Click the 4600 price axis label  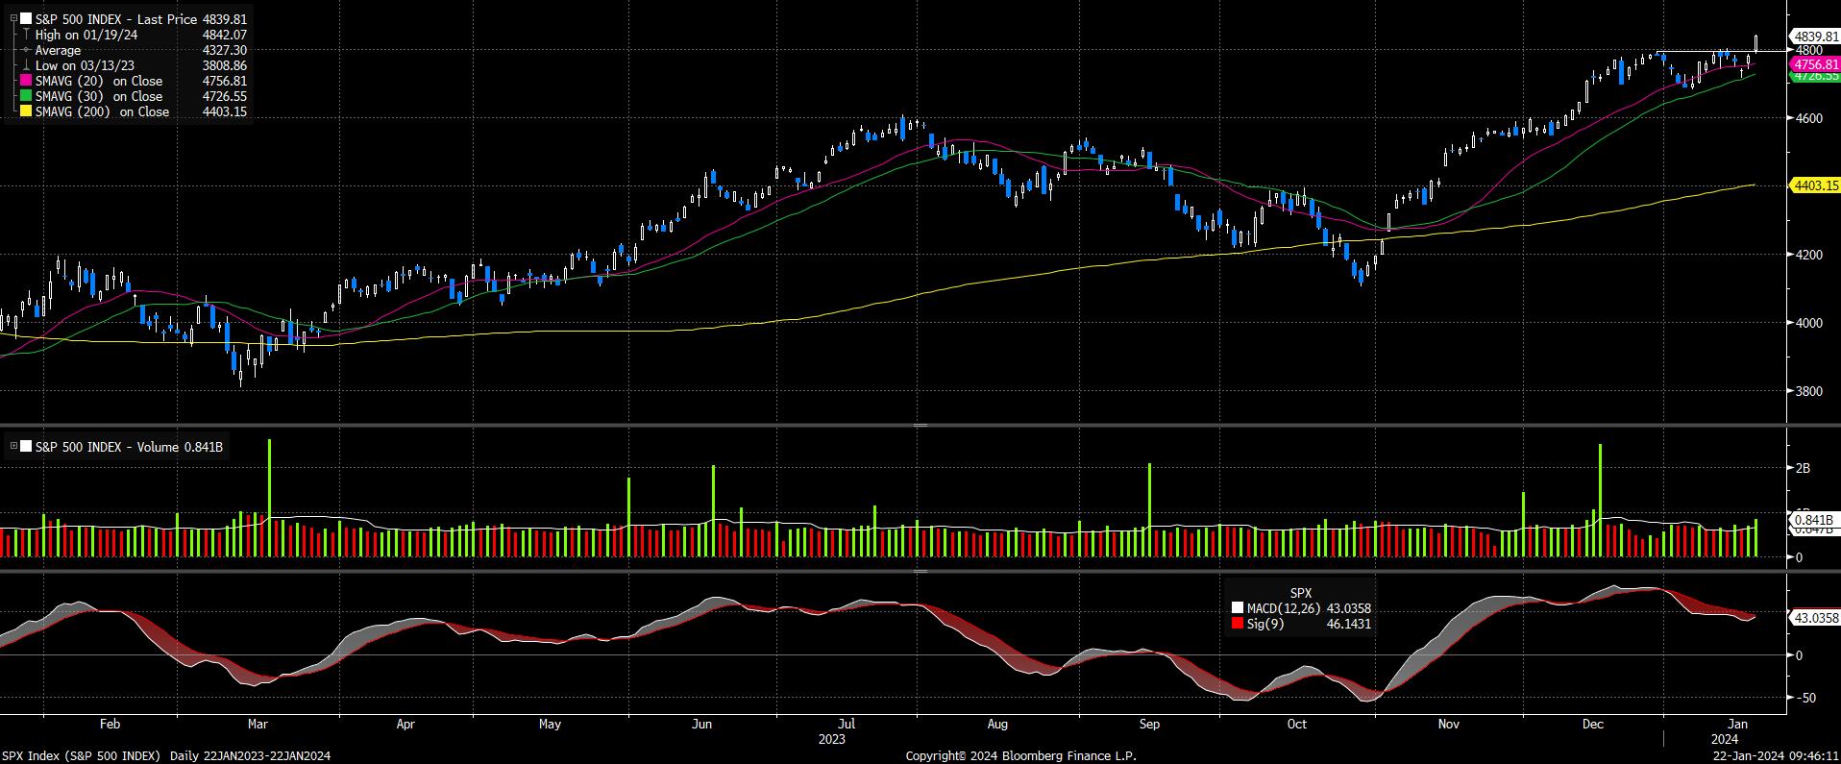[1808, 118]
